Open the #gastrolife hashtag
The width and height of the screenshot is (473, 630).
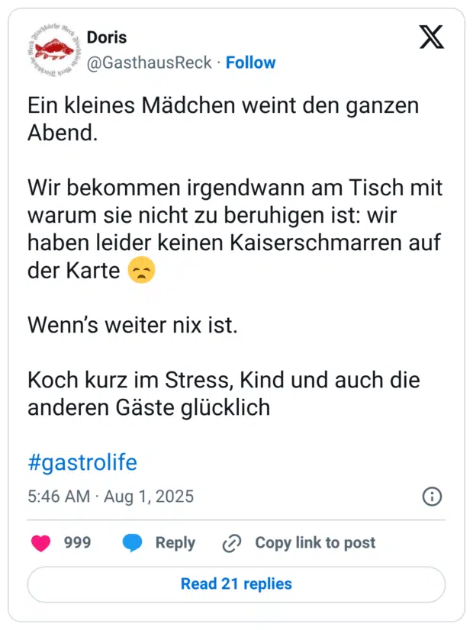point(82,463)
